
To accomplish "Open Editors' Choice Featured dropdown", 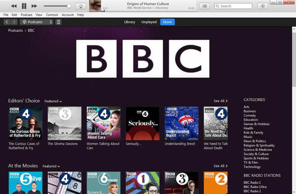I will pyautogui.click(x=53, y=101).
